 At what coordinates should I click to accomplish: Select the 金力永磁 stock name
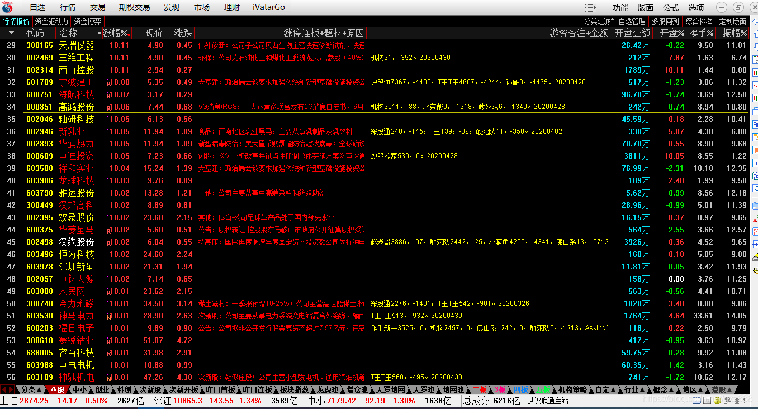coord(77,303)
